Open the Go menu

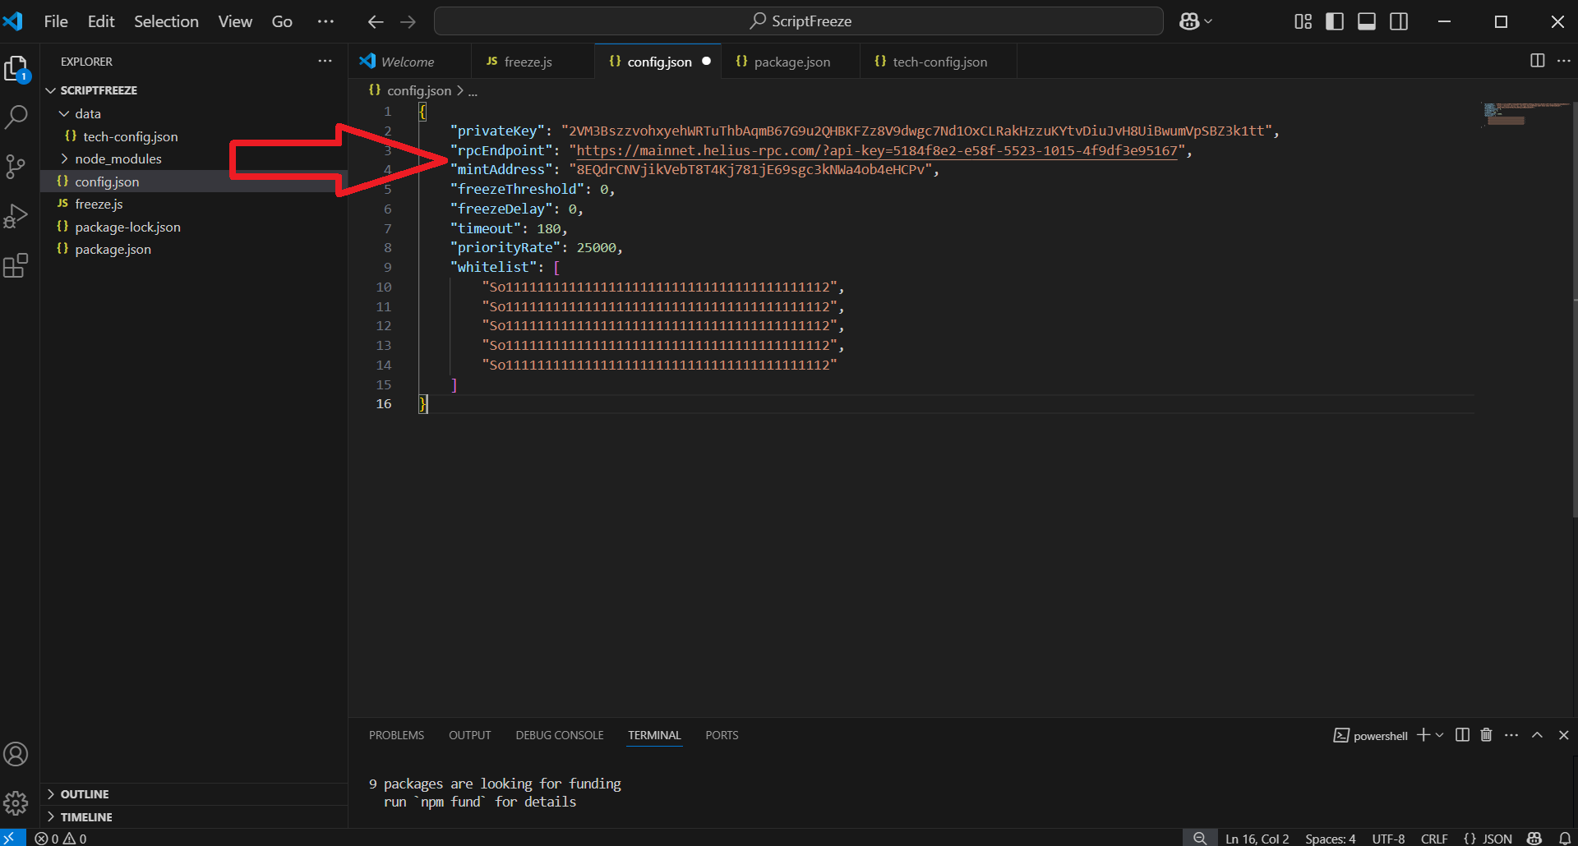coord(282,21)
